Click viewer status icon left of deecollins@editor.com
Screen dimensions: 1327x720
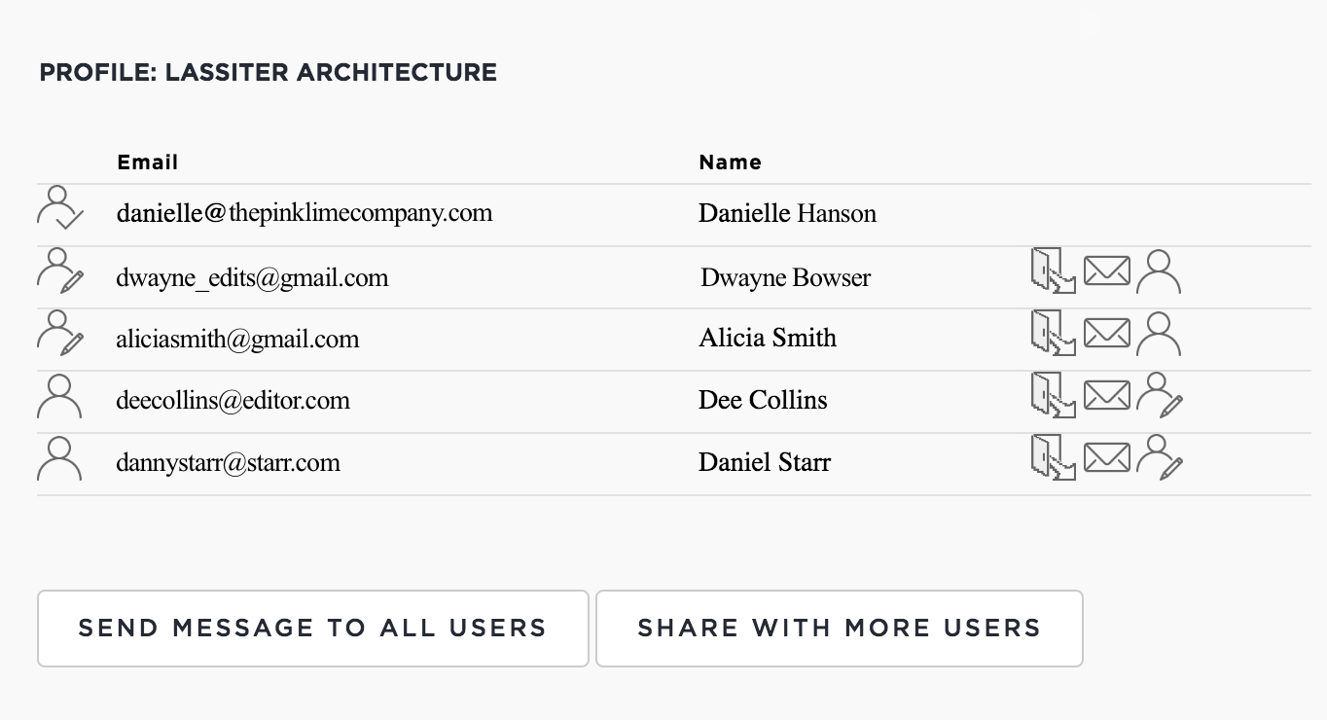(59, 396)
